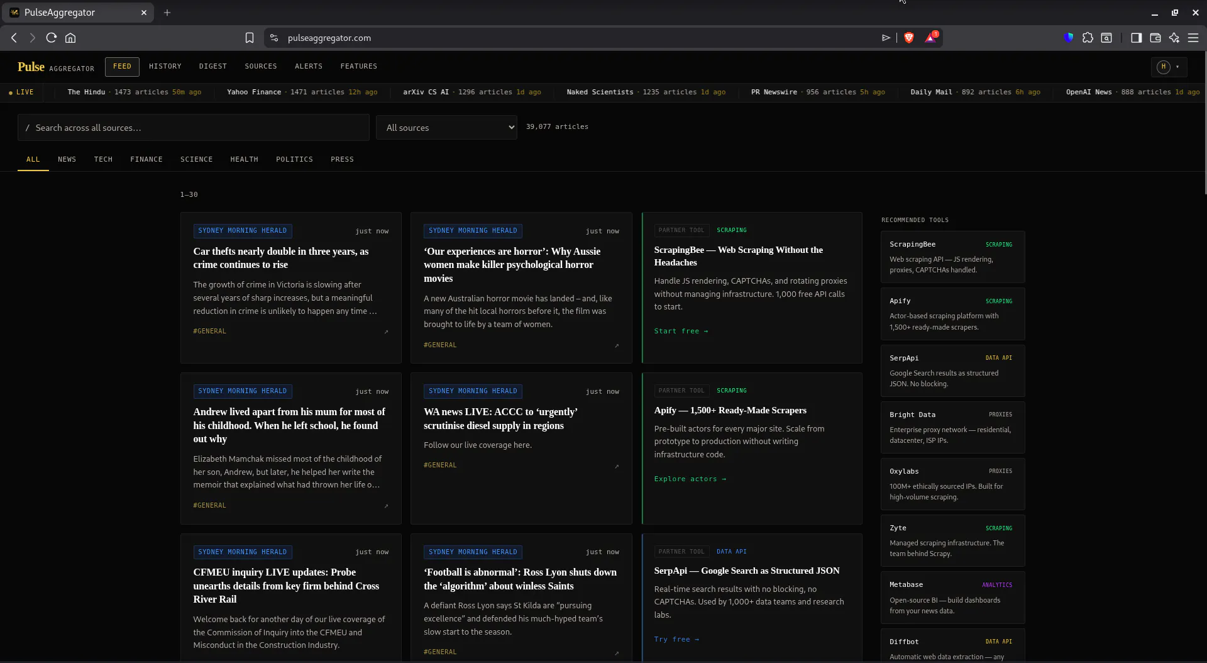Open the FEATURES nav item
The width and height of the screenshot is (1207, 663).
(x=359, y=66)
